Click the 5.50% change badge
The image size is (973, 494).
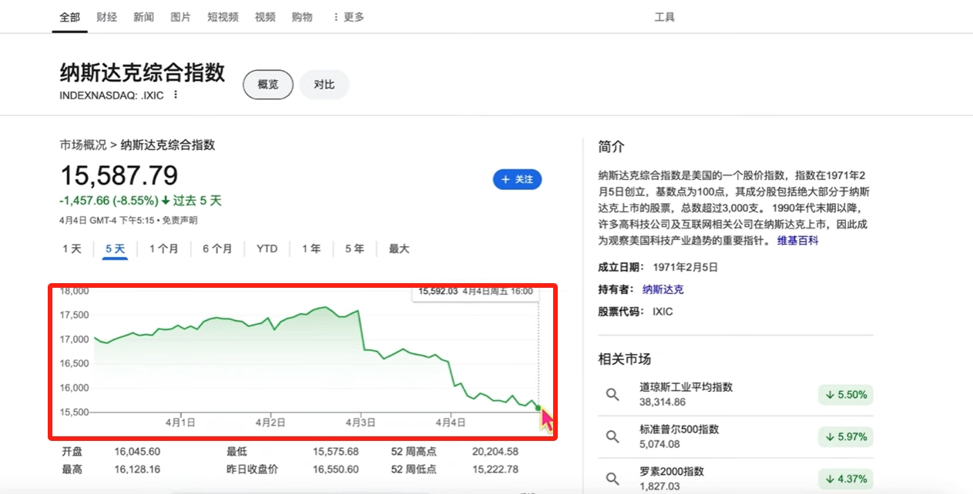pyautogui.click(x=845, y=395)
